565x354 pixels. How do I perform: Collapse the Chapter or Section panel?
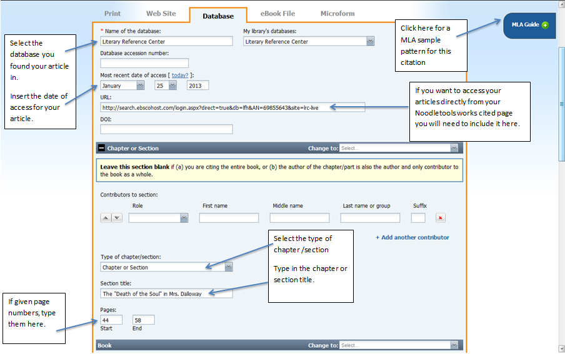pos(102,149)
